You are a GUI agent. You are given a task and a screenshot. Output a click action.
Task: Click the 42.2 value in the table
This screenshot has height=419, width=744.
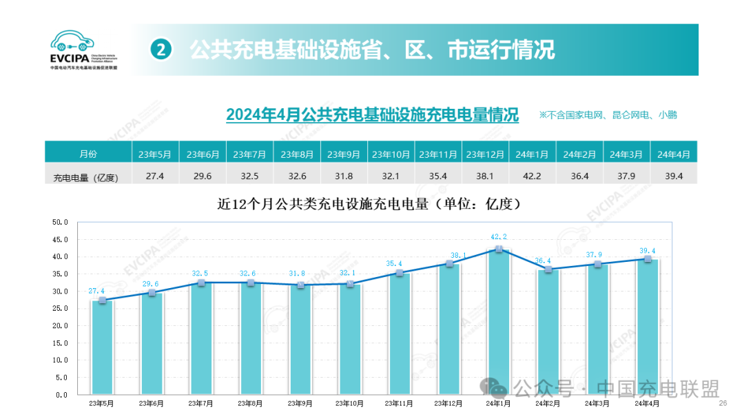(x=533, y=176)
